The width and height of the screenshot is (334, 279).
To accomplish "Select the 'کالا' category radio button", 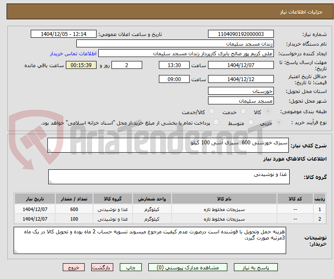I will point(268,111).
